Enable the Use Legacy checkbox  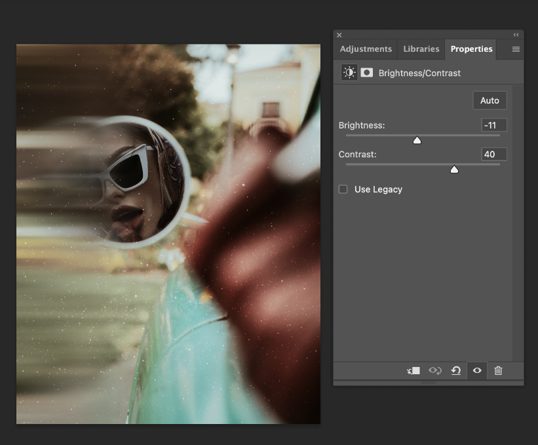pos(343,189)
